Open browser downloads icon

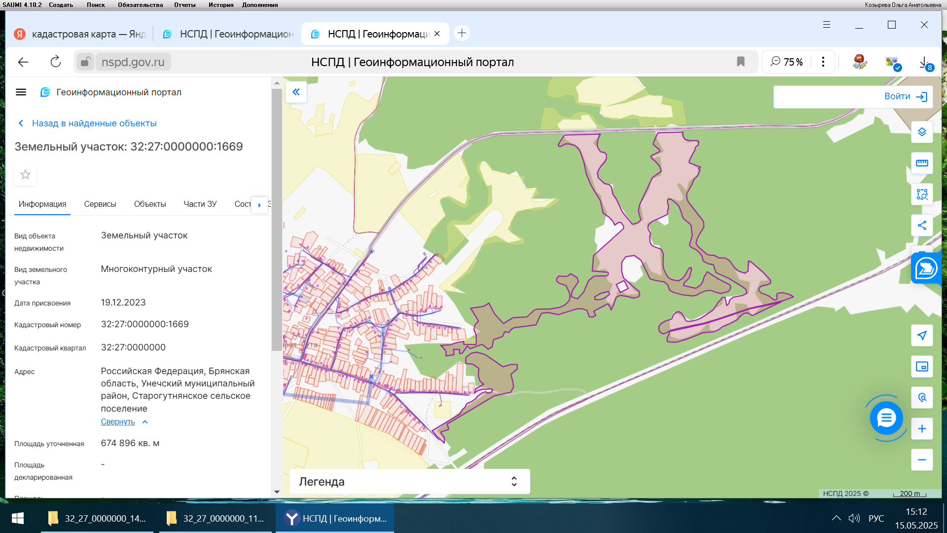[x=924, y=62]
